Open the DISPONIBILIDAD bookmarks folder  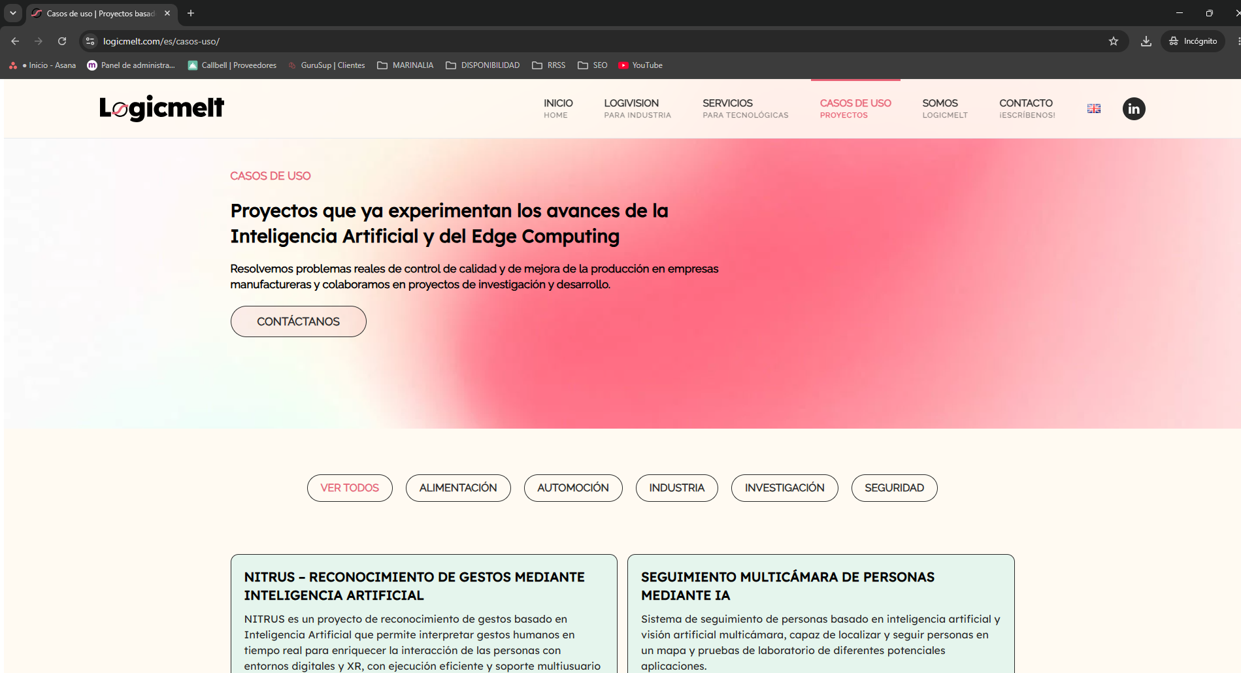(483, 65)
